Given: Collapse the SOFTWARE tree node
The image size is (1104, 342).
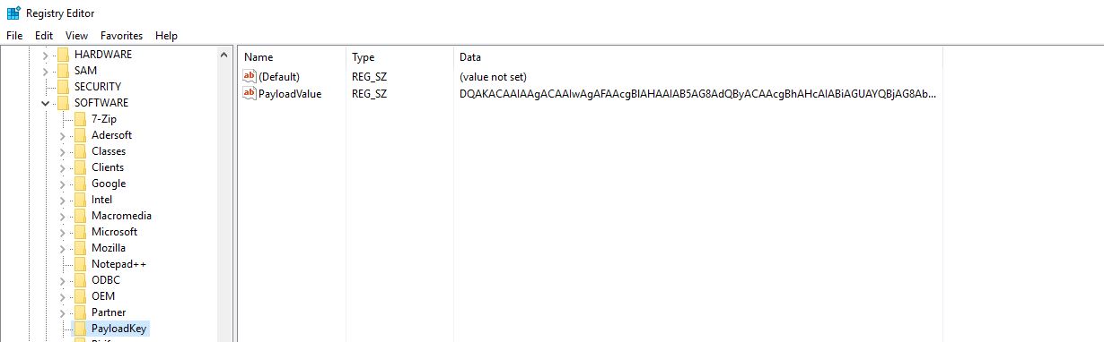Looking at the screenshot, I should (x=45, y=103).
